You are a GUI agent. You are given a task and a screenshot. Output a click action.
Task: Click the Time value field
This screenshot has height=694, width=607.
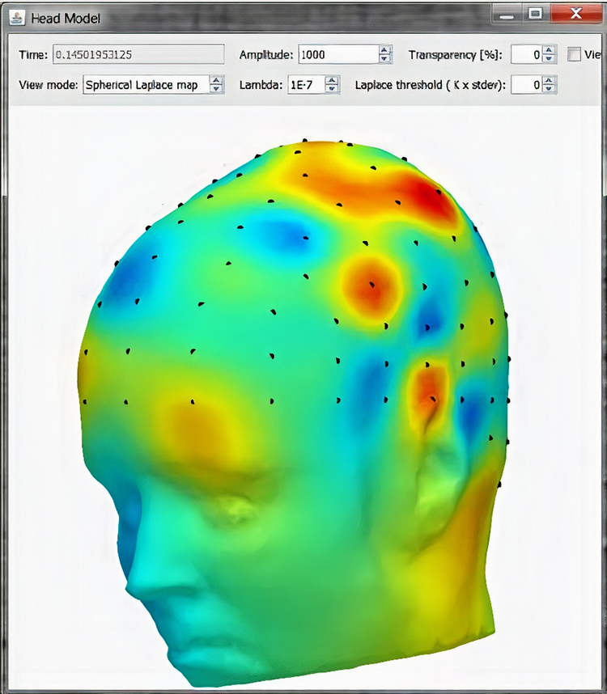pos(138,54)
